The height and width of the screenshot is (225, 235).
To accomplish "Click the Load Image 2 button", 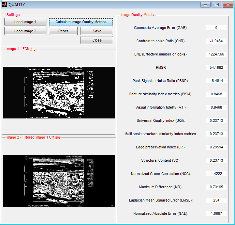I will (x=25, y=31).
